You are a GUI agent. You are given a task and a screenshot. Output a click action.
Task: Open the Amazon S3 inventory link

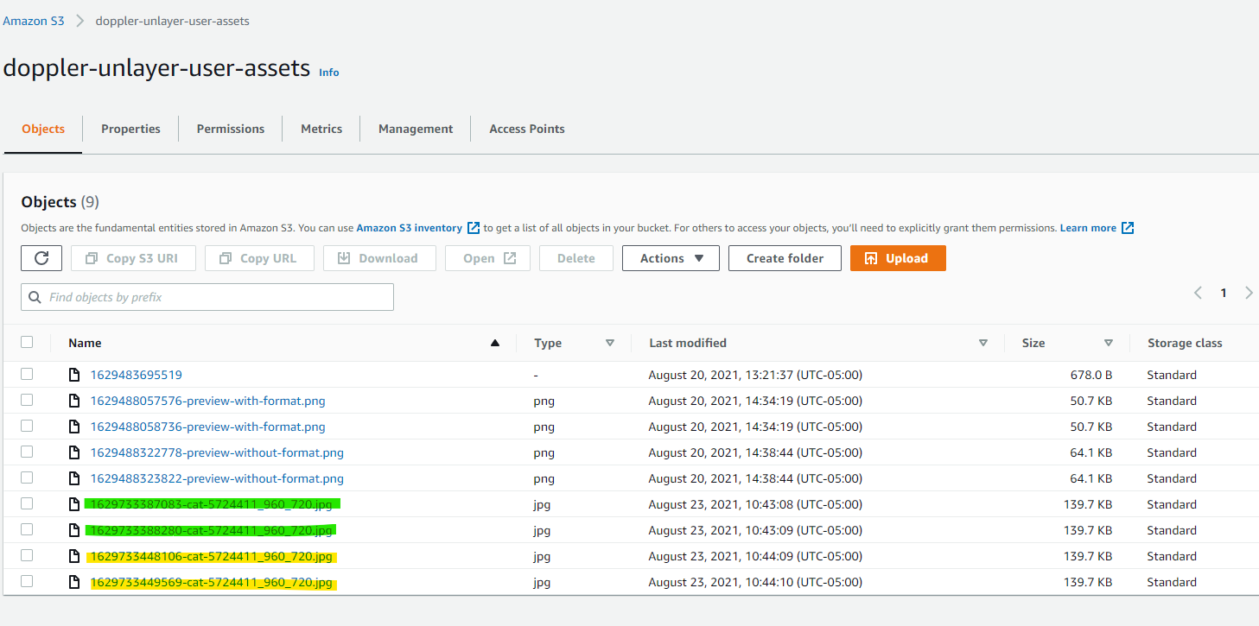pos(409,228)
